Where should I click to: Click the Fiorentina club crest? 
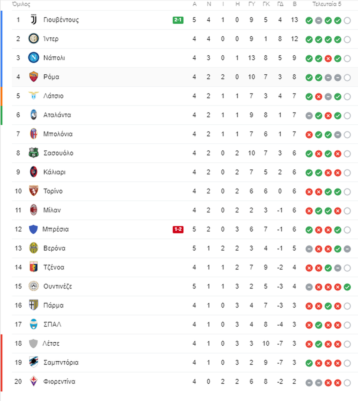33,381
